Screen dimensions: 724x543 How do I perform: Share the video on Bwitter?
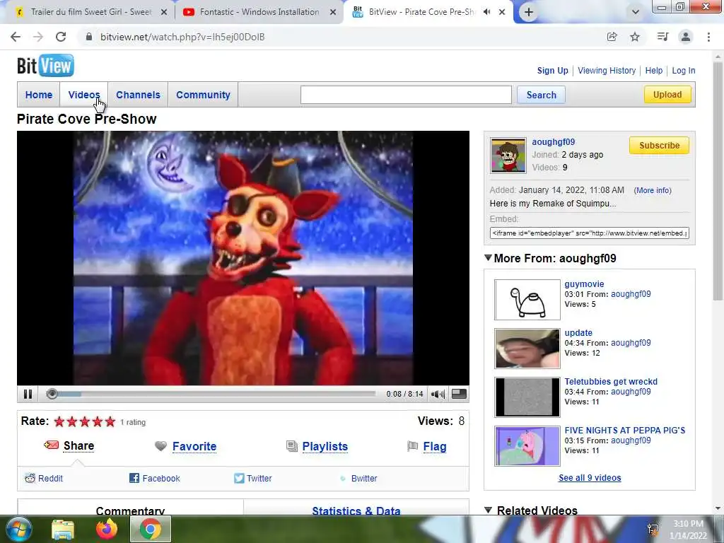click(x=364, y=479)
